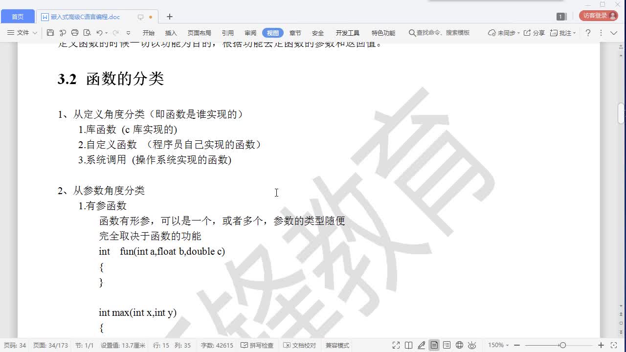The height and width of the screenshot is (352, 626).
Task: Click the export-to-PDF icon beside Save
Action: 63,33
